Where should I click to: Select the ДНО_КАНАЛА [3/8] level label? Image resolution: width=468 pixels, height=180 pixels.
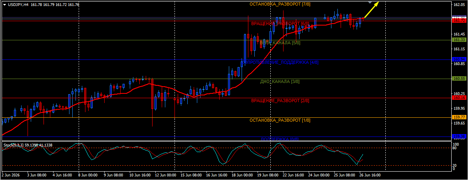click(280, 81)
